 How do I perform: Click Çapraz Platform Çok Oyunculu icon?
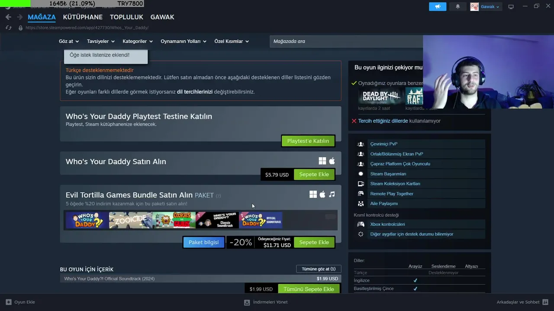(x=361, y=164)
